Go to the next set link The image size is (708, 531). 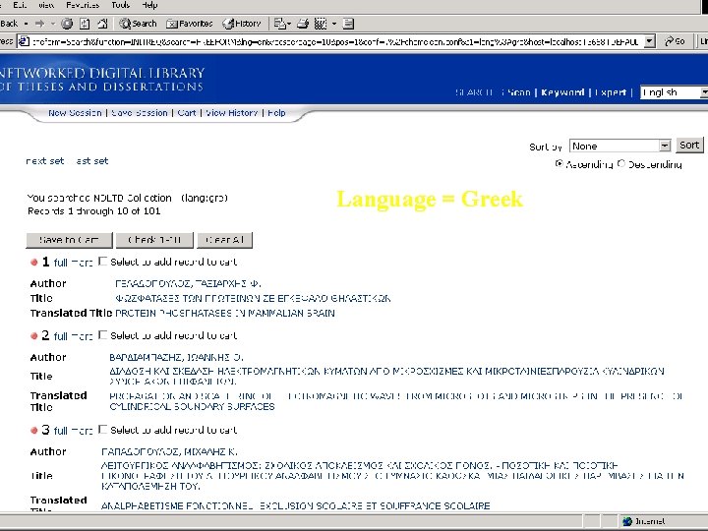tap(44, 161)
